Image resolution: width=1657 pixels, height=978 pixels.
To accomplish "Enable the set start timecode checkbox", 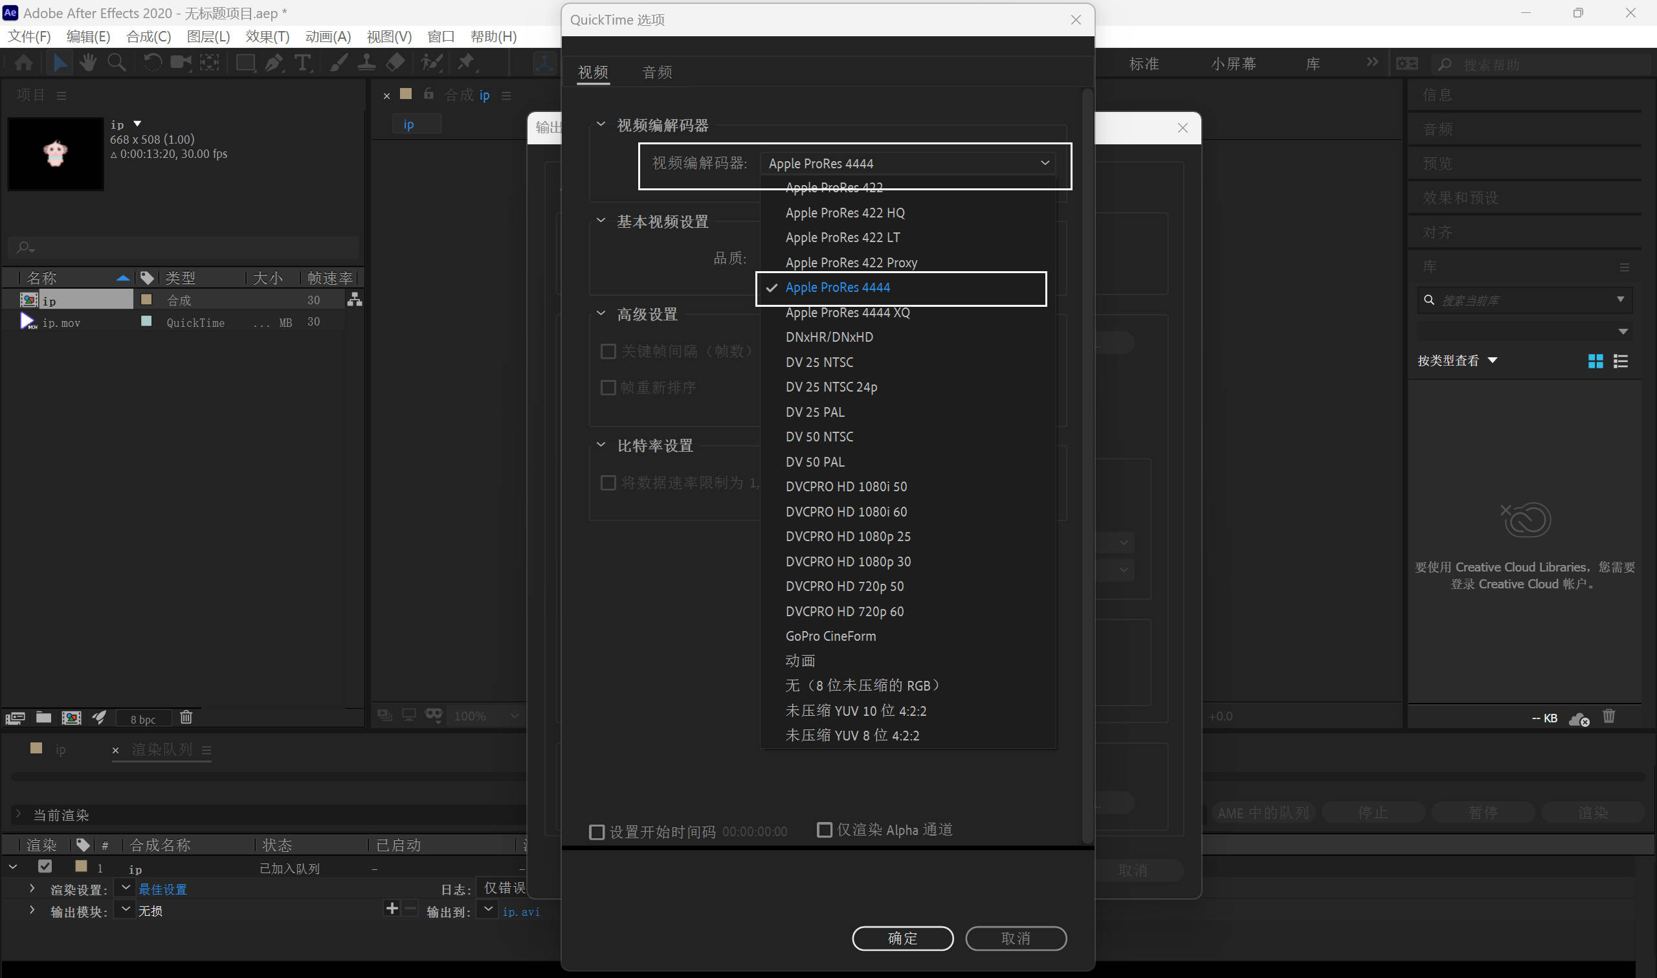I will click(x=597, y=832).
